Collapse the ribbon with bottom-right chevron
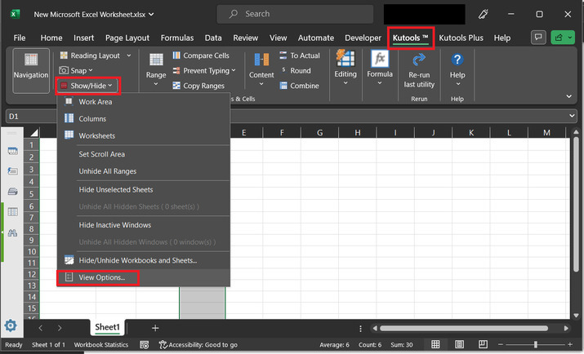The width and height of the screenshot is (584, 354). [x=568, y=96]
